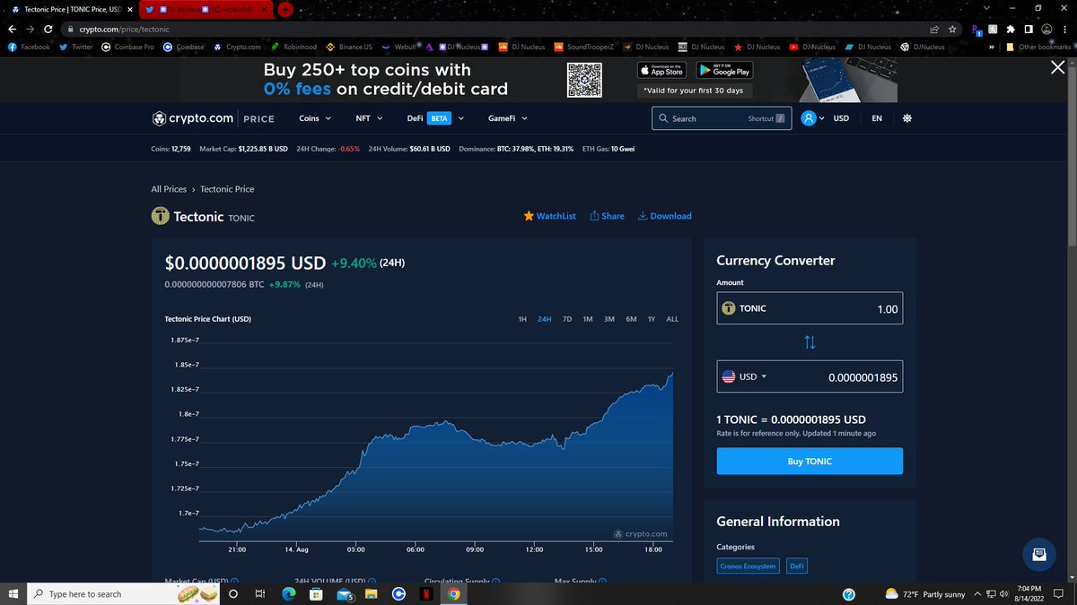Select the 1M chart range
Image resolution: width=1077 pixels, height=605 pixels.
pyautogui.click(x=588, y=319)
